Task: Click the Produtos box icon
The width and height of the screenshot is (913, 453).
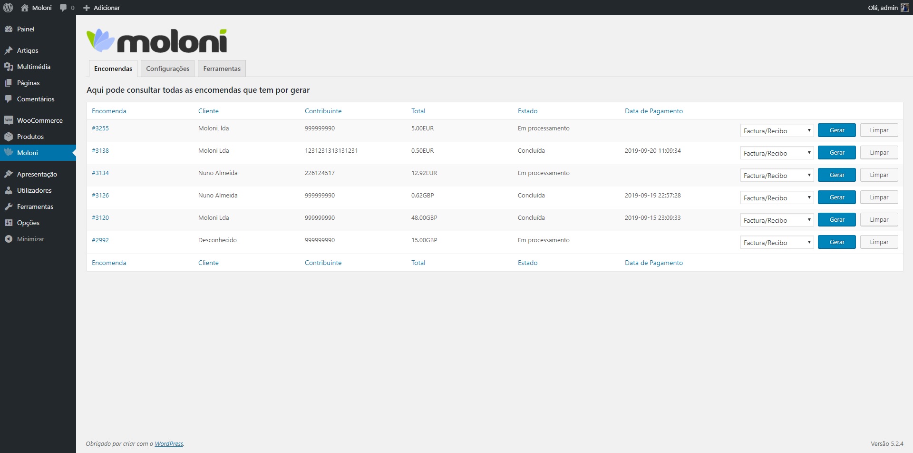Action: (9, 137)
